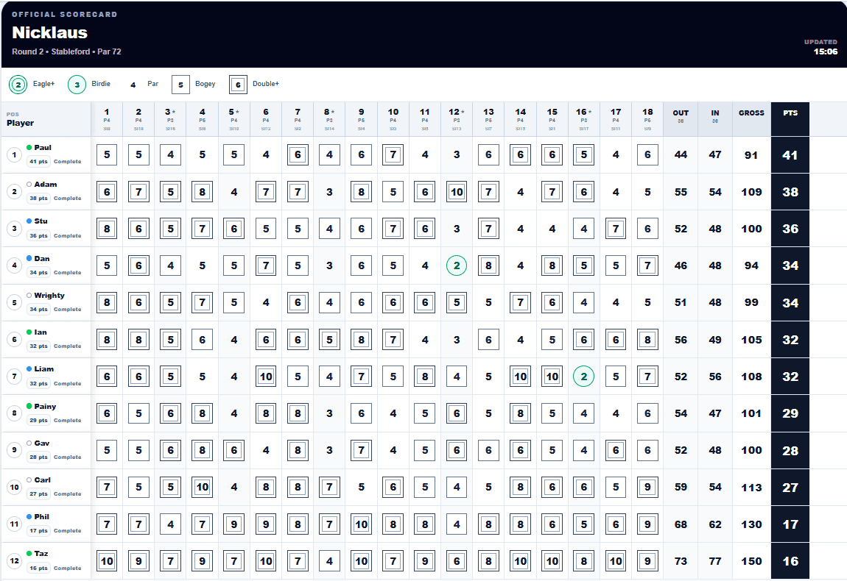Click Paul's gross total 91

(751, 155)
